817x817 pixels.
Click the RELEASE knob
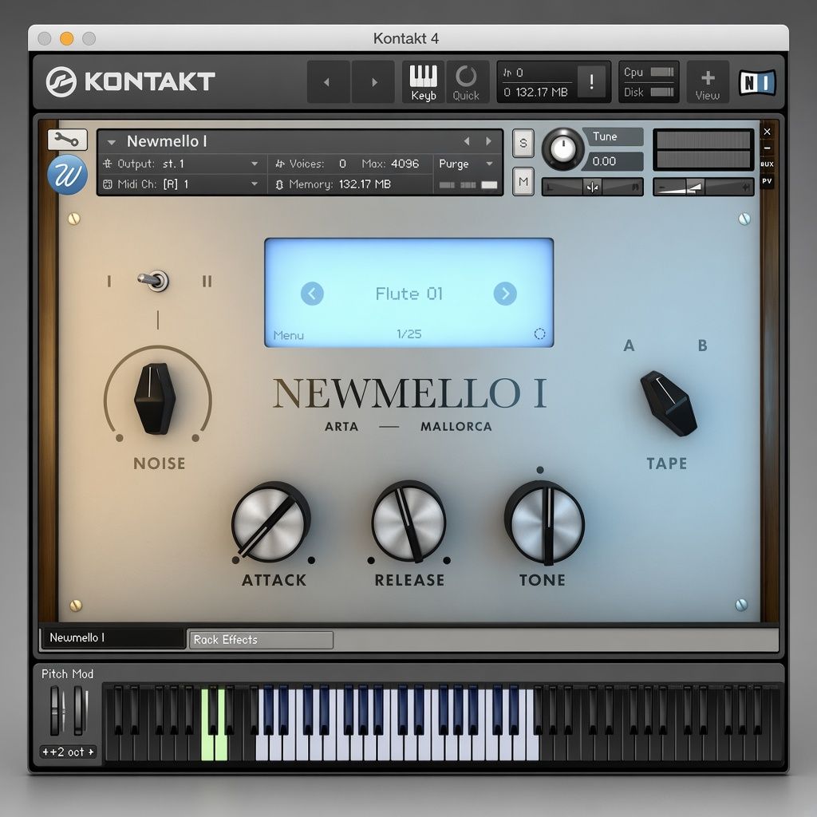click(409, 522)
